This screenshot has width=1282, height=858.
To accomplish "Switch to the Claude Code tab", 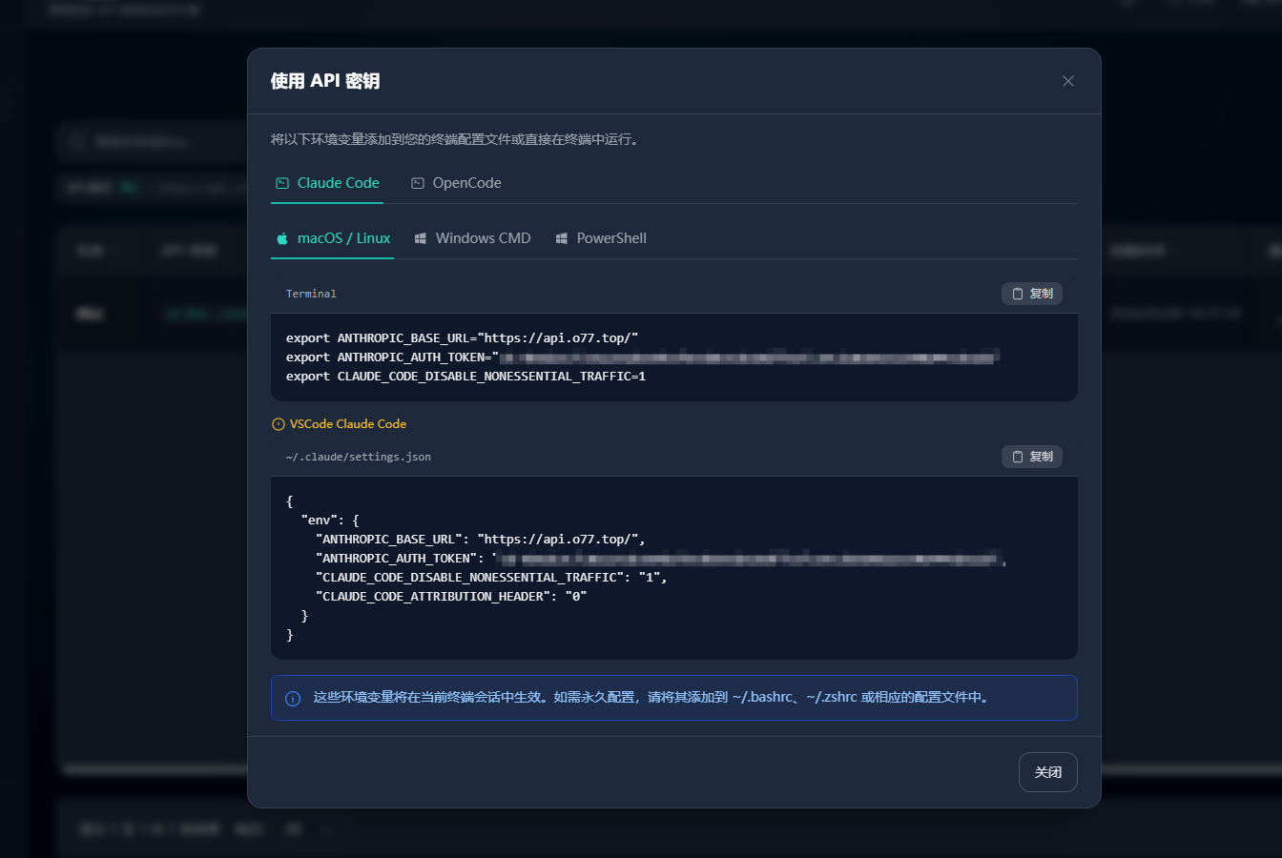I will click(327, 183).
